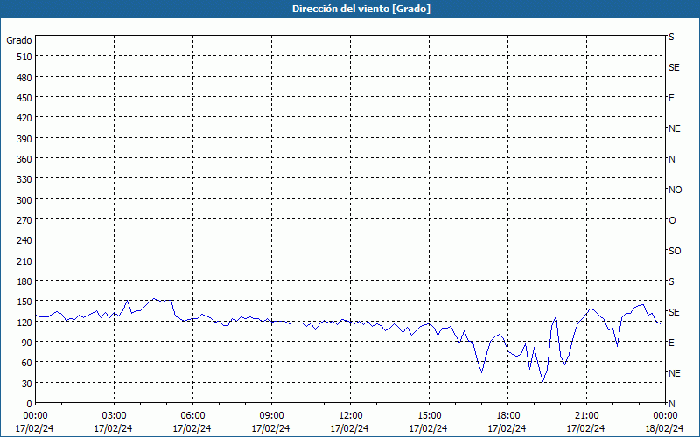The image size is (700, 437).
Task: Select the 60 y-axis value
Action: tap(27, 363)
